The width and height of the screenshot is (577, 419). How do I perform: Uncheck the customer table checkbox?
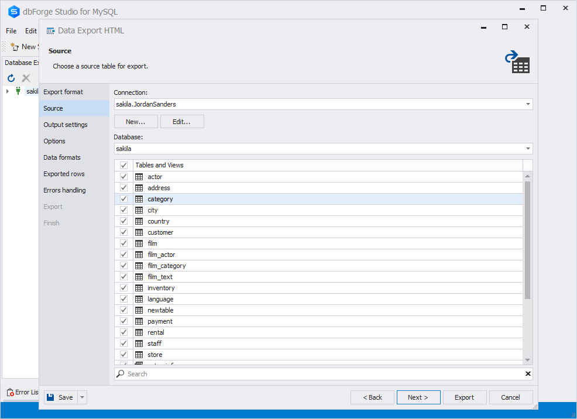123,232
